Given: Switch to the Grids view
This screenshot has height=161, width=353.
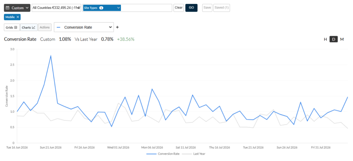Looking at the screenshot, I should pyautogui.click(x=12, y=27).
